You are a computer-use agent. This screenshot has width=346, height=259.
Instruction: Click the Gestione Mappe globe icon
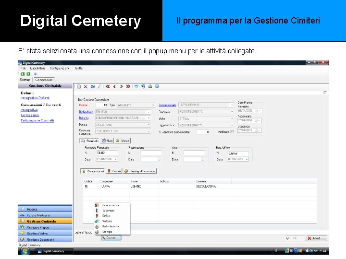pyautogui.click(x=22, y=227)
